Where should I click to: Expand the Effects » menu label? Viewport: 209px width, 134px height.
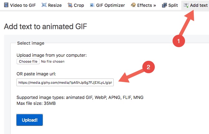(x=146, y=5)
